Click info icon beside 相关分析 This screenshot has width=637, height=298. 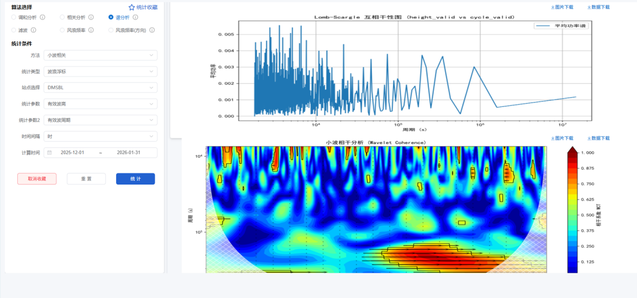tap(91, 17)
